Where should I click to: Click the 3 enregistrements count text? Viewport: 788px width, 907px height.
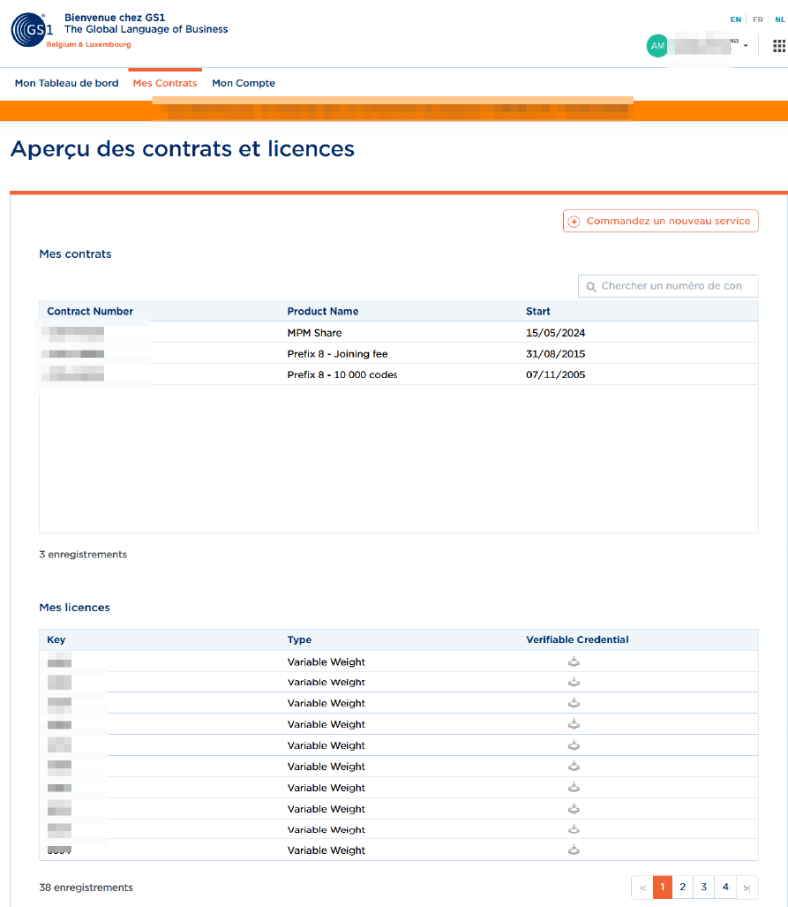tap(83, 554)
